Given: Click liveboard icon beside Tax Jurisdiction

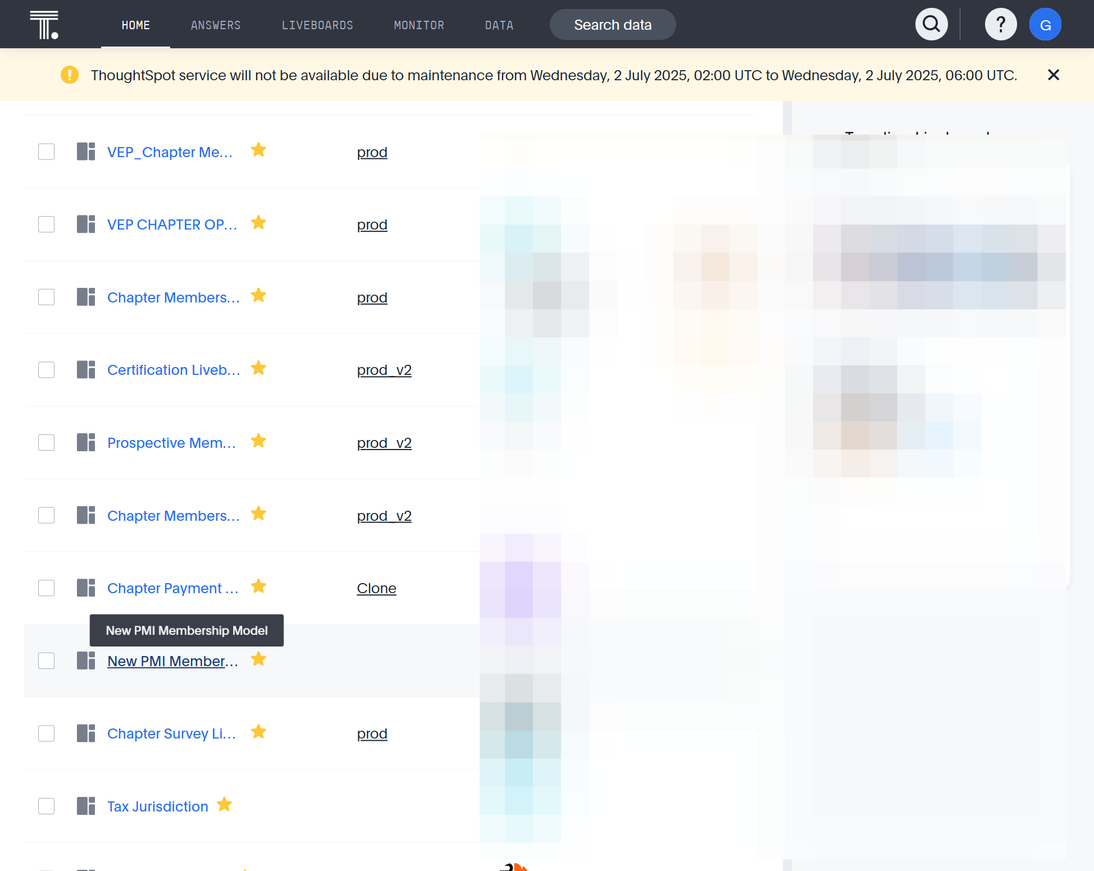Looking at the screenshot, I should 86,806.
